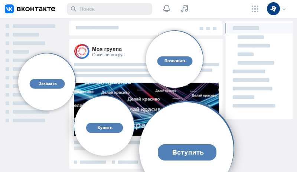Screen dimensions: 297x172
Task: Open the services grid menu
Action: 255,9
